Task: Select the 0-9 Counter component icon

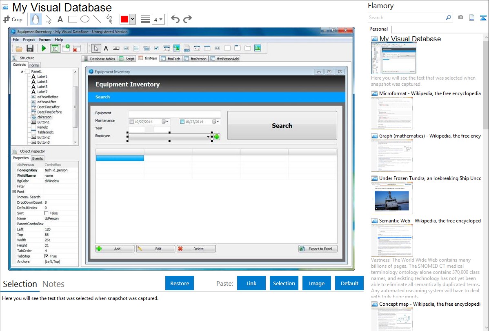Action: pos(218,48)
